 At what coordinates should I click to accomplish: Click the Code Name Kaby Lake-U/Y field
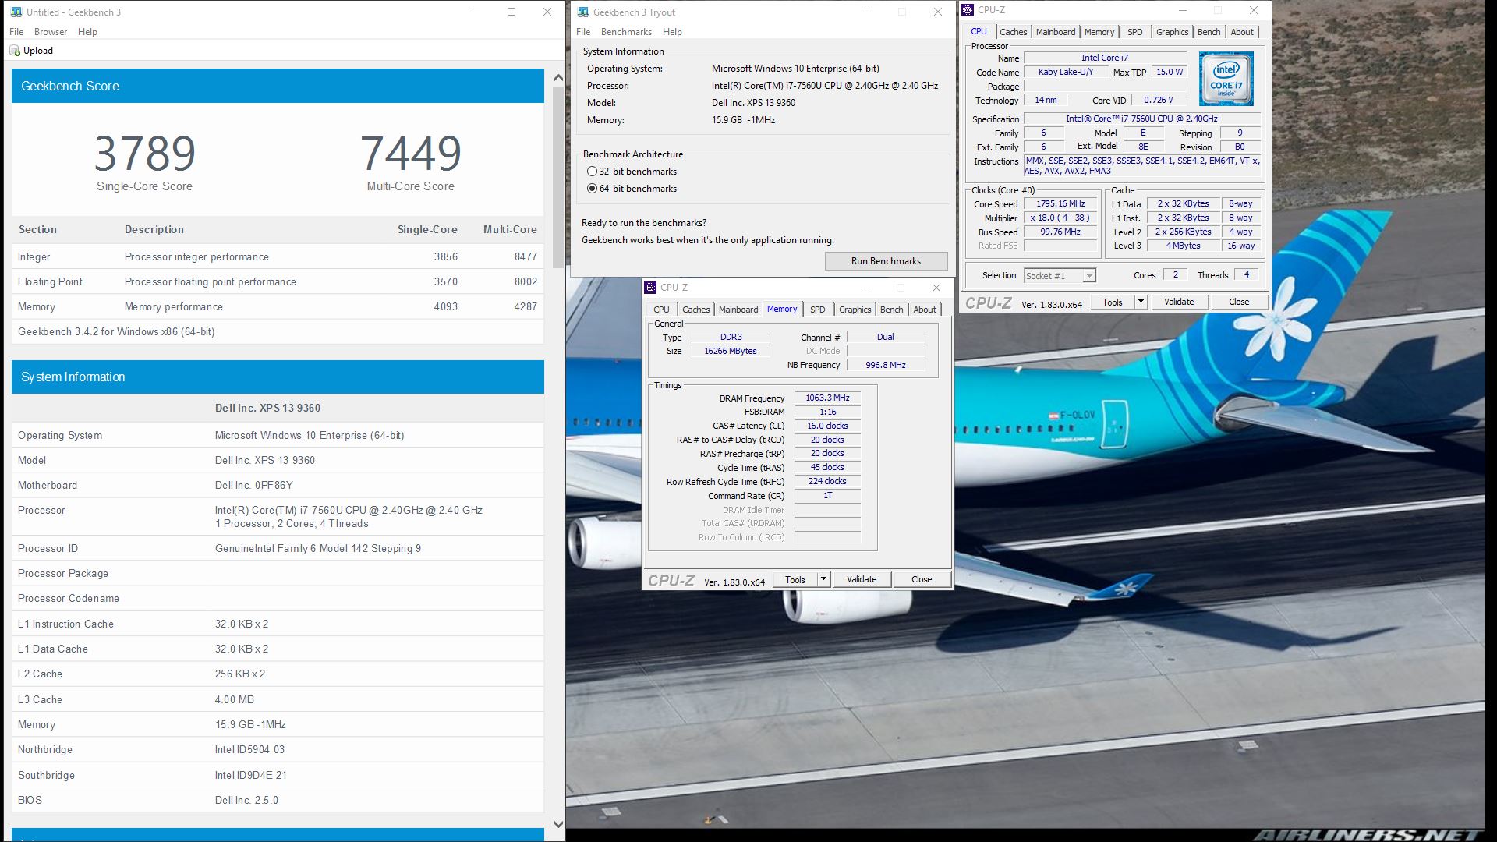(1066, 73)
